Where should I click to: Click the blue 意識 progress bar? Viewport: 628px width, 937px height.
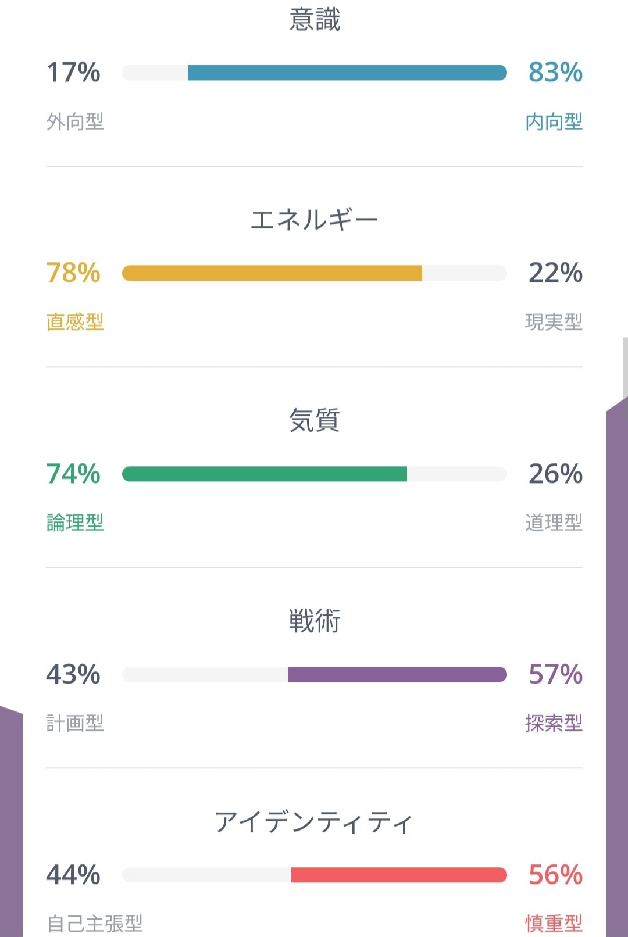(347, 73)
